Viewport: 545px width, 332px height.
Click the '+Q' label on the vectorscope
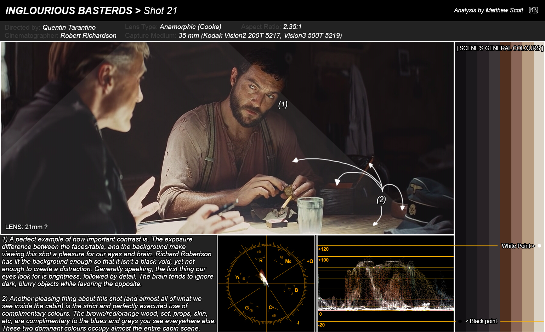[310, 261]
